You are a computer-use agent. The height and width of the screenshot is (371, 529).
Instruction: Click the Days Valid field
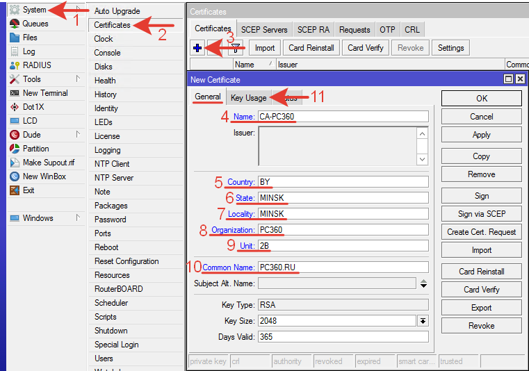coord(343,337)
